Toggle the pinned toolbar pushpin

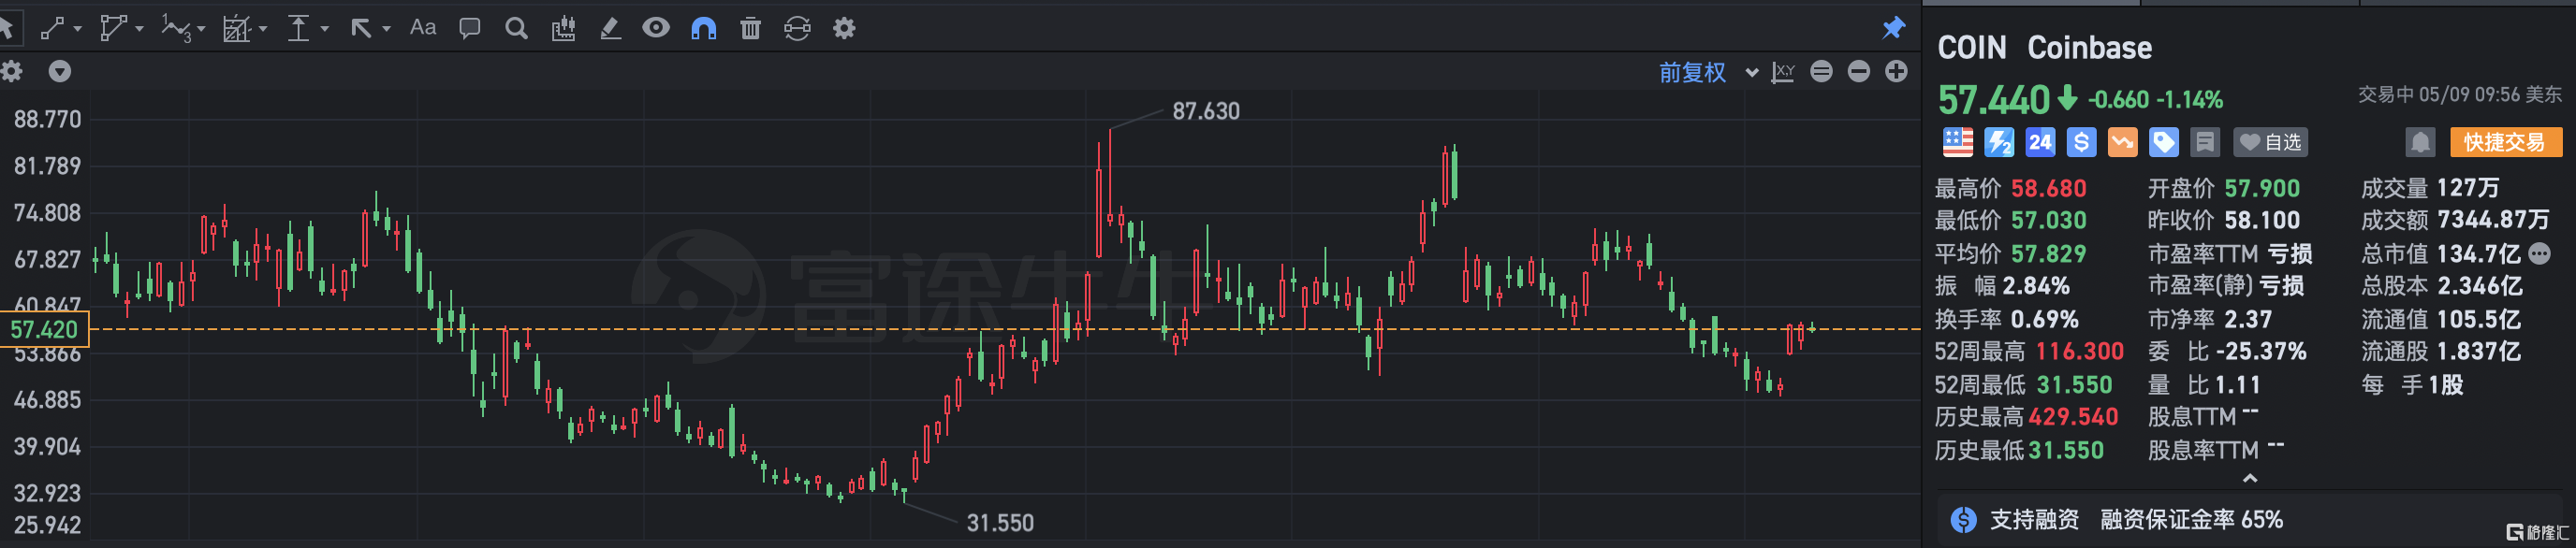tap(1893, 28)
